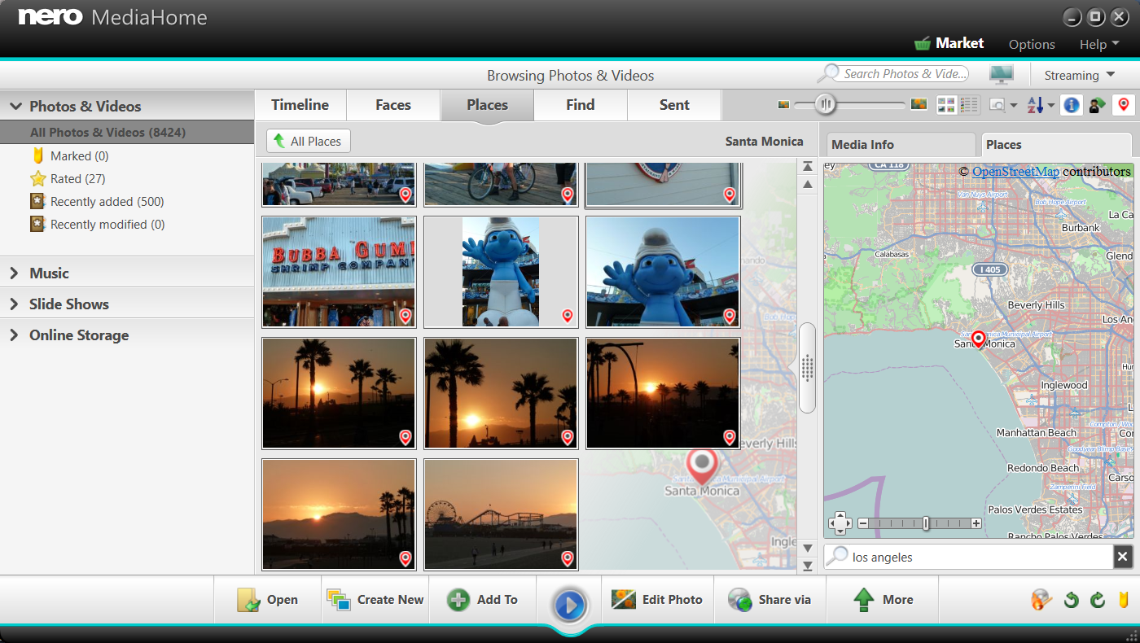Mark the photo with the yellow marker icon
The height and width of the screenshot is (643, 1140).
point(1124,600)
